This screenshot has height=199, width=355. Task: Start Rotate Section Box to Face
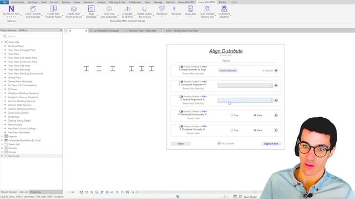click(145, 12)
